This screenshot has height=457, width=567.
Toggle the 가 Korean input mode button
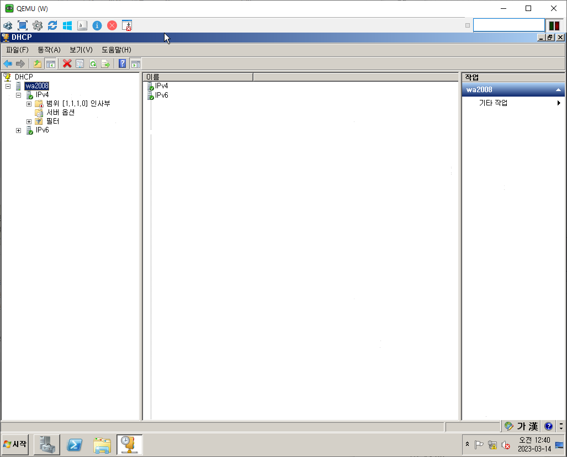pyautogui.click(x=521, y=426)
